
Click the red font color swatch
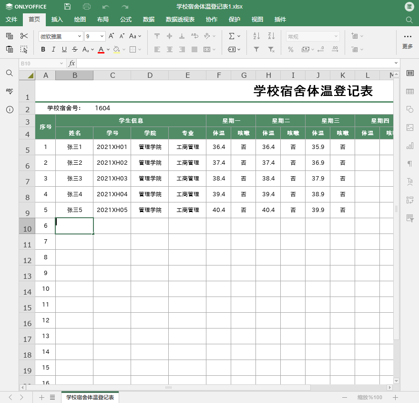pos(101,49)
